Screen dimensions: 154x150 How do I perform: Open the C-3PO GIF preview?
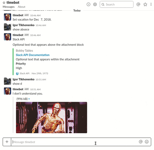pyautogui.click(x=52, y=117)
